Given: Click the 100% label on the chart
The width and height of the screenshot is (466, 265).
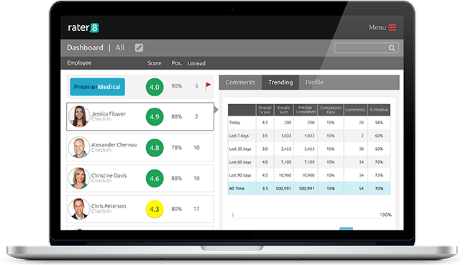Looking at the screenshot, I should pyautogui.click(x=385, y=215).
